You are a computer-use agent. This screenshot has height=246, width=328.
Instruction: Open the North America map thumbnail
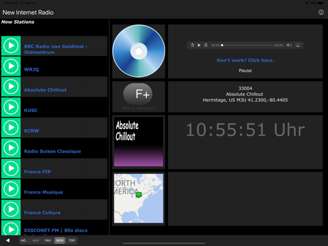(x=138, y=198)
